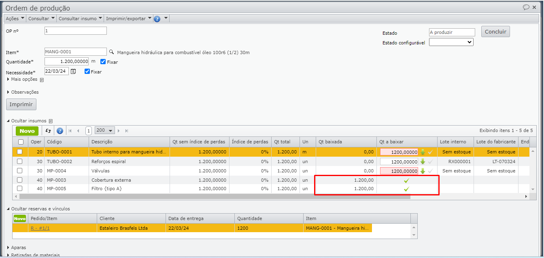The width and height of the screenshot is (544, 258).
Task: Open the 200 items-per-page dropdown
Action: [x=104, y=130]
